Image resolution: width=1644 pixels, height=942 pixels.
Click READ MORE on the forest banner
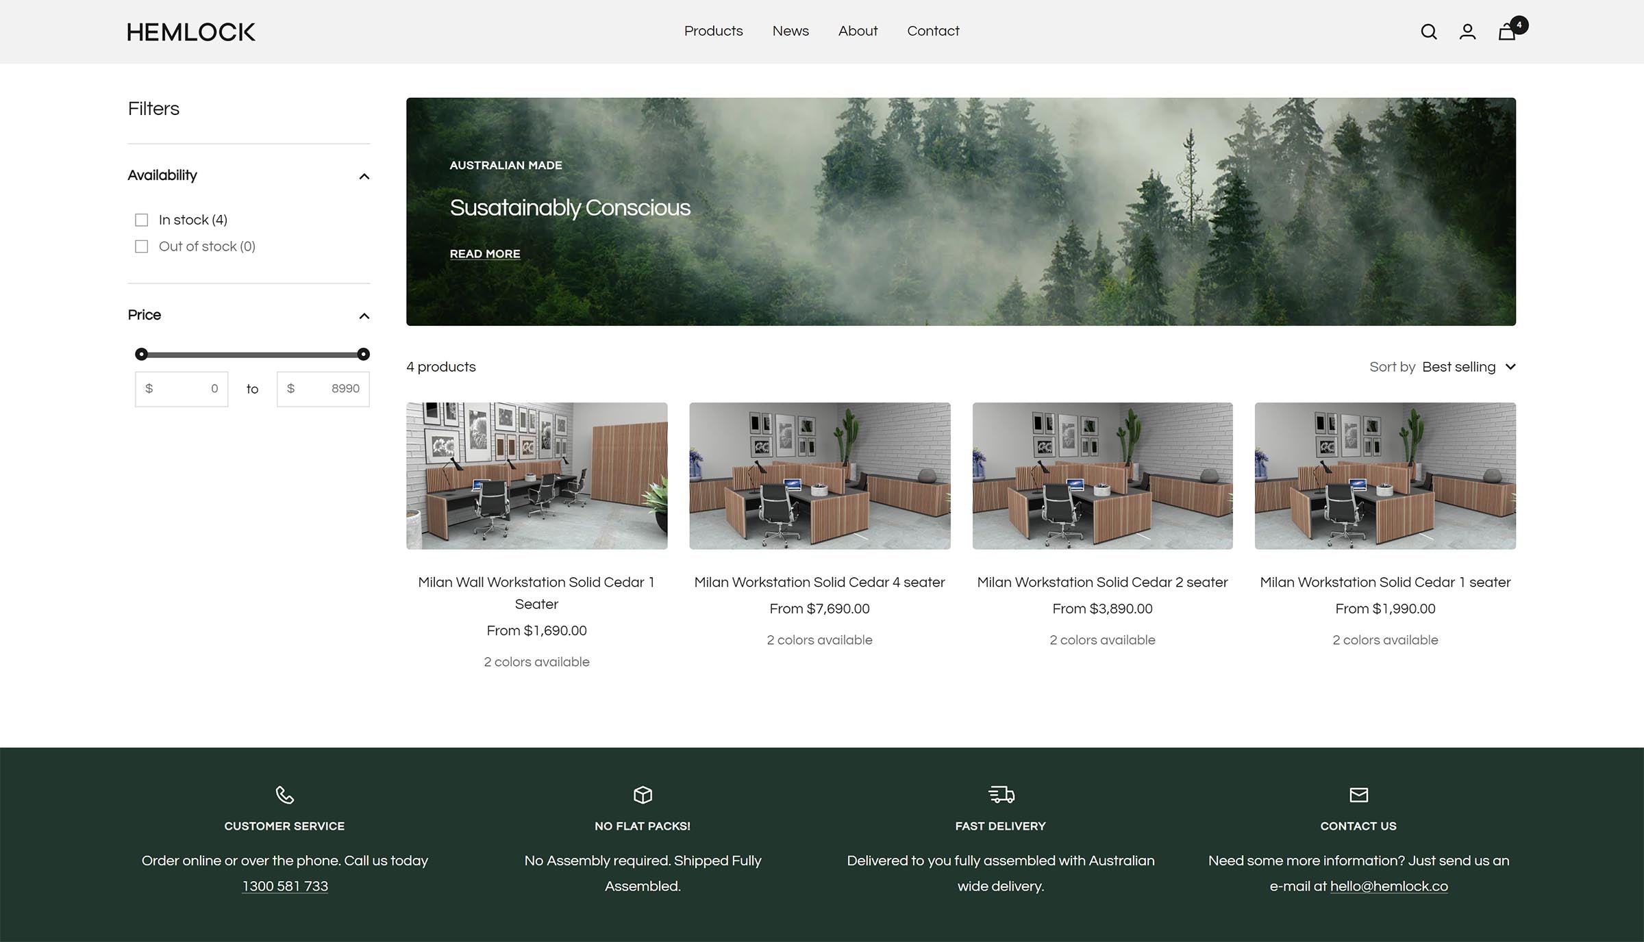click(x=485, y=254)
